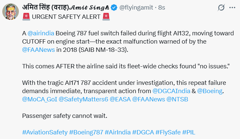Screen dimensions: 240x139
Task: Open the #Boeing787 hashtag
Action: click(x=86, y=132)
